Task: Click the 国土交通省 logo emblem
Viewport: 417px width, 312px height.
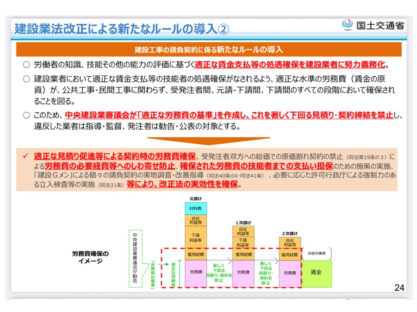Action: tap(347, 25)
